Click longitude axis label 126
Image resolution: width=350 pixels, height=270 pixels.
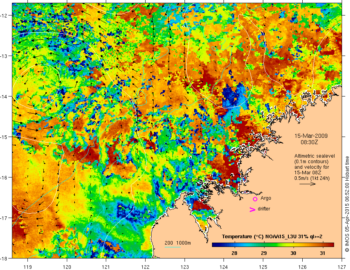point(302,267)
